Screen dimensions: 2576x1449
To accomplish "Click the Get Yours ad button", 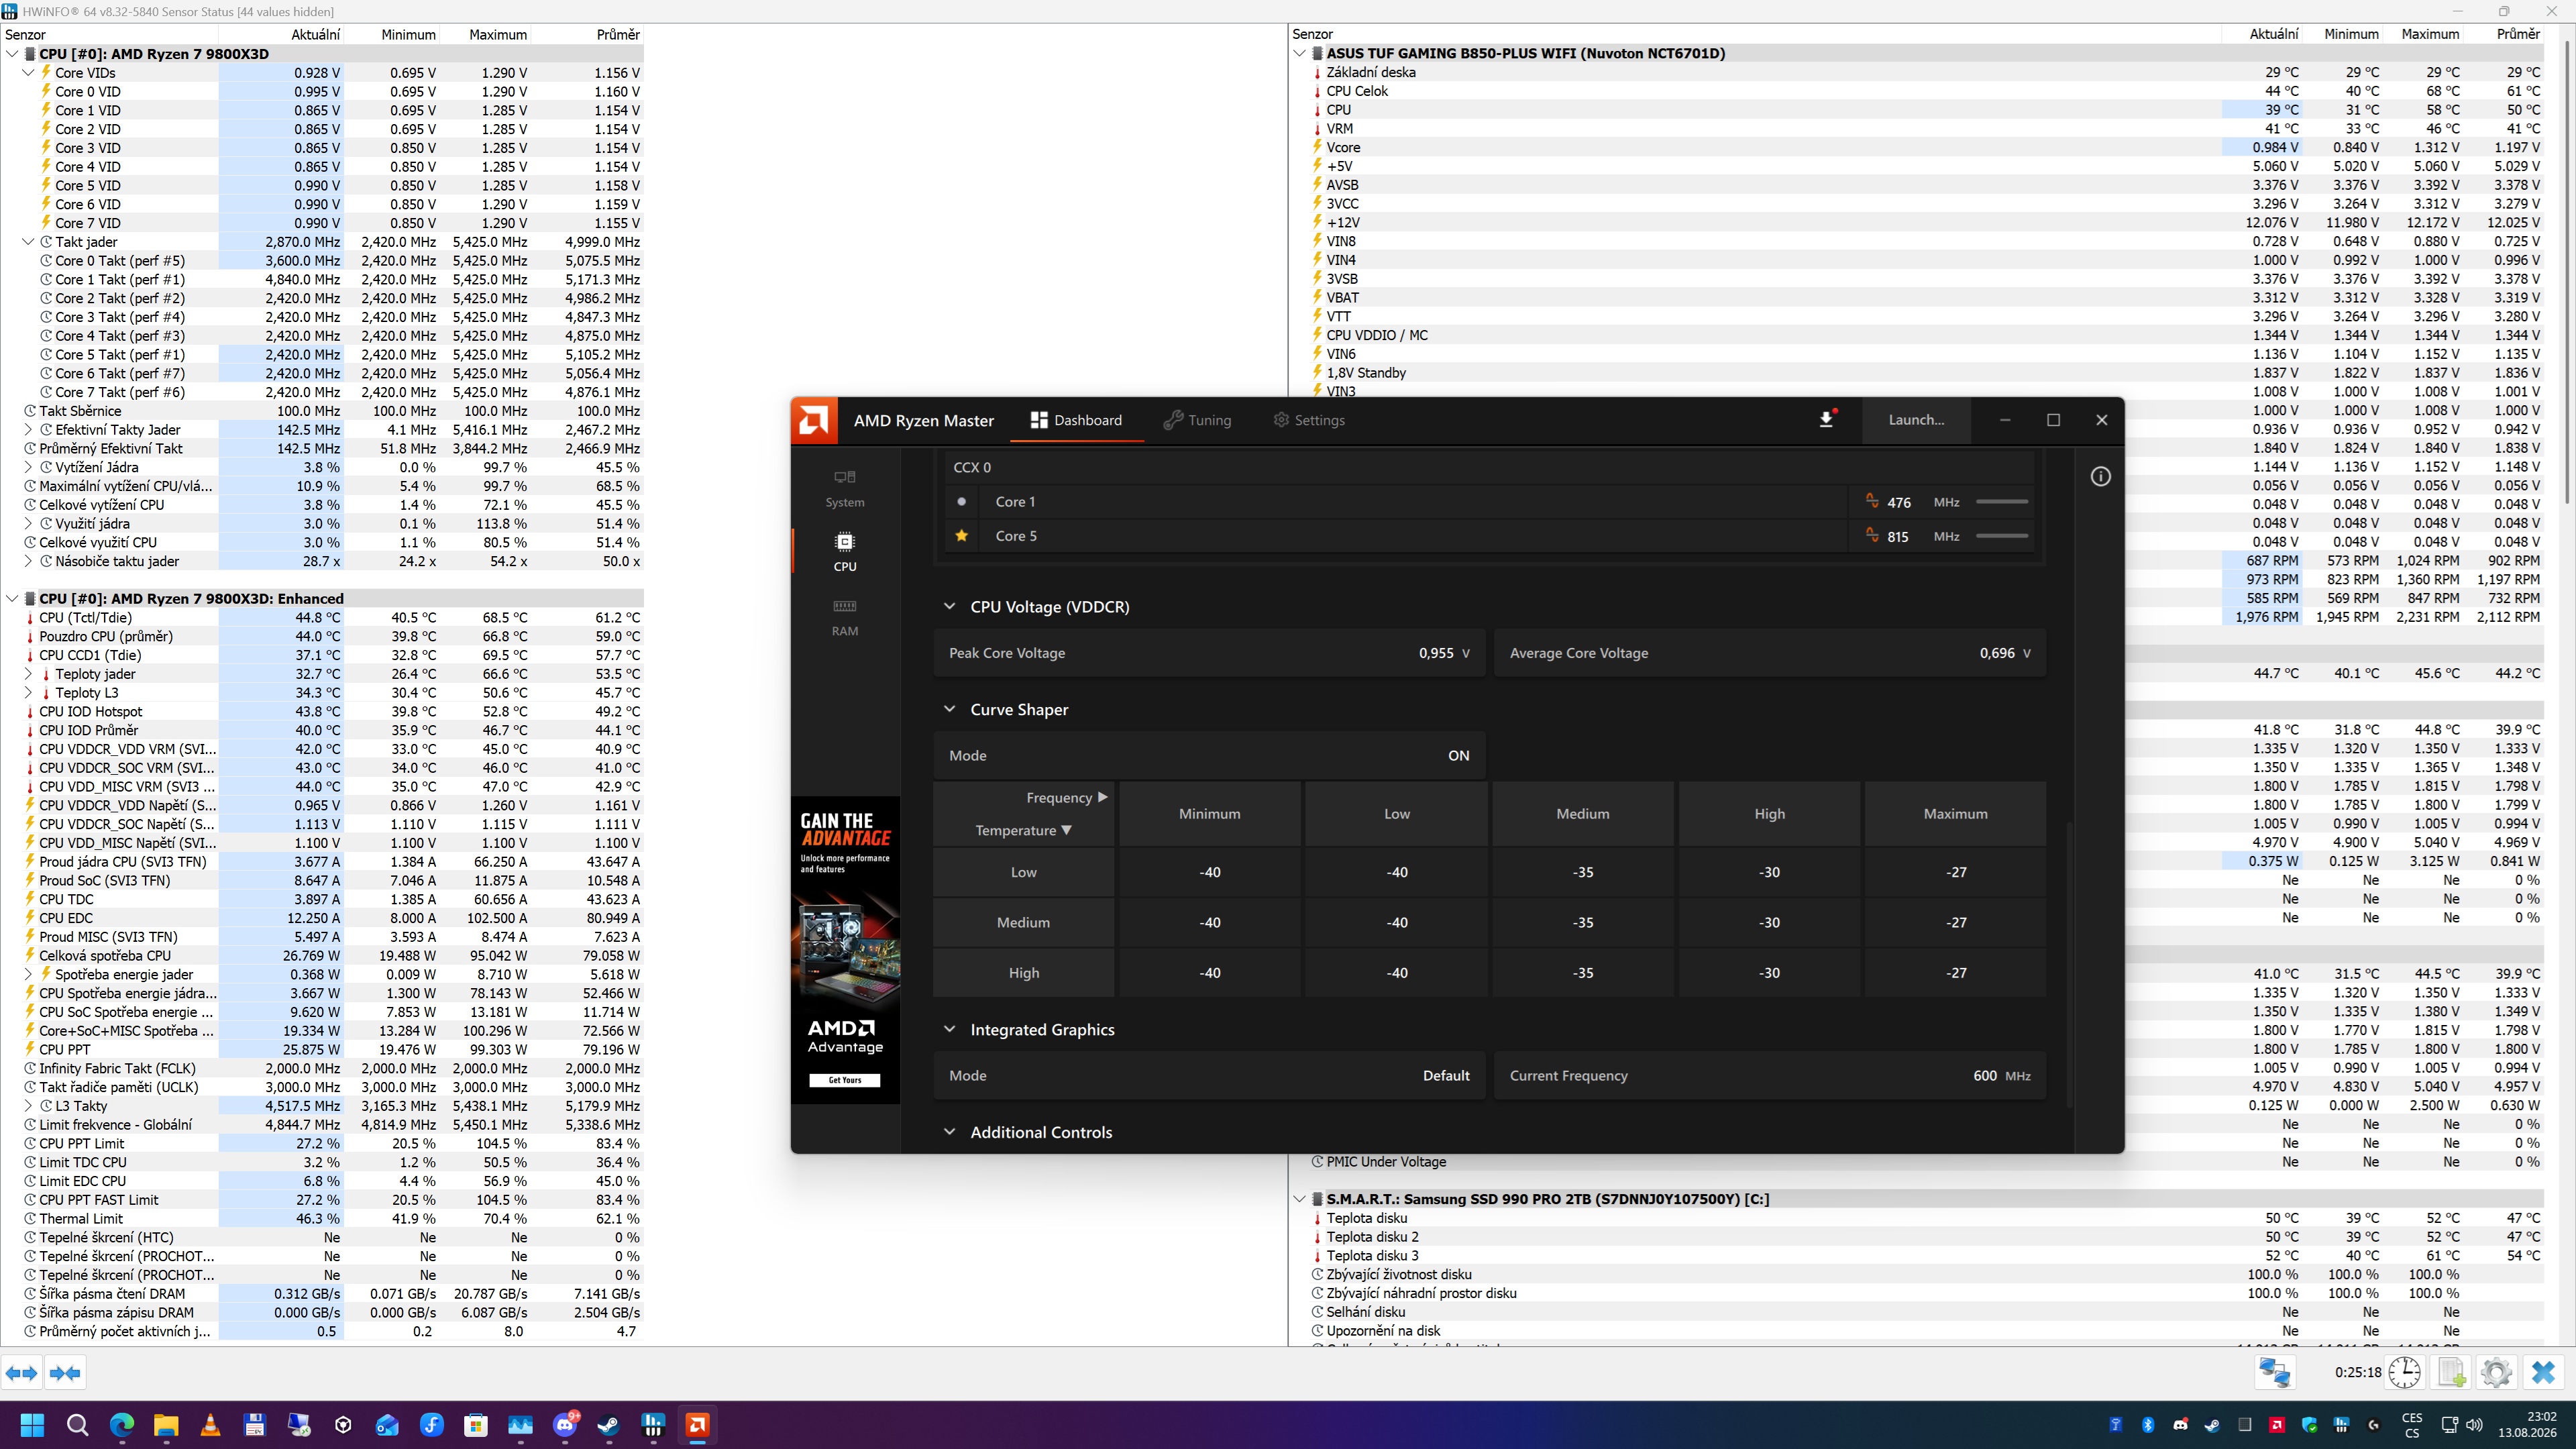I will (x=845, y=1080).
